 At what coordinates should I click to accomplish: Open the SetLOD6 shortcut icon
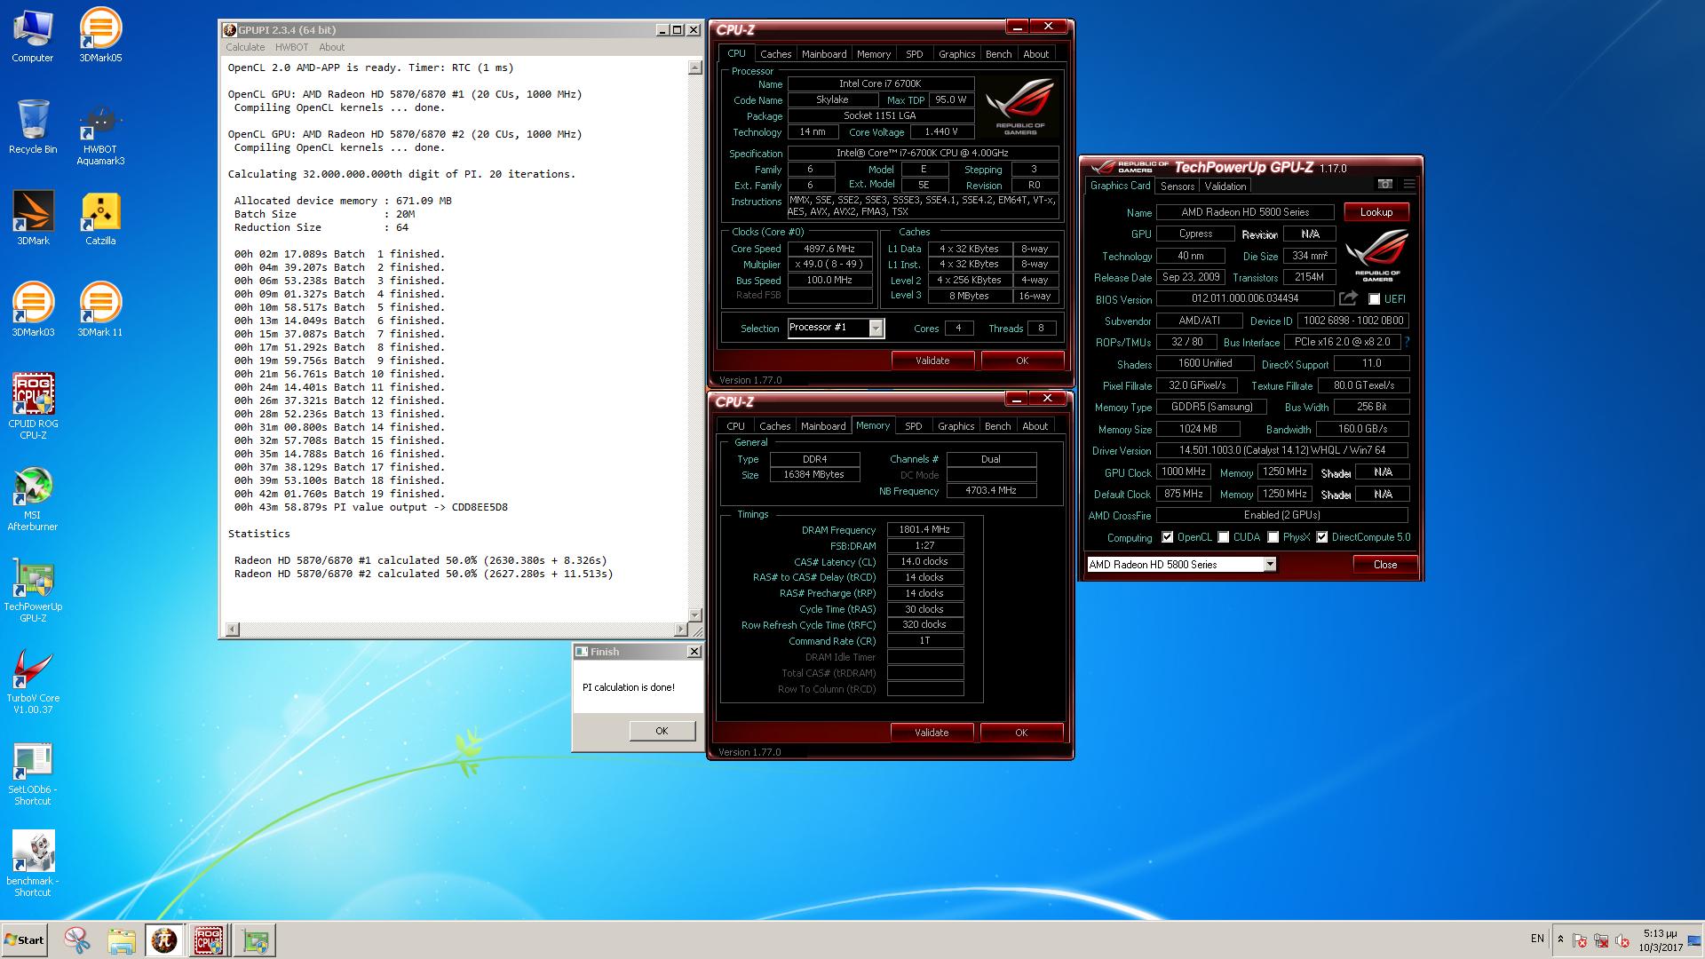point(33,773)
